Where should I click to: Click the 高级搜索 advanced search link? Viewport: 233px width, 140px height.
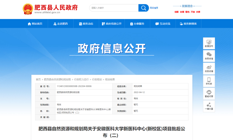click(x=154, y=8)
